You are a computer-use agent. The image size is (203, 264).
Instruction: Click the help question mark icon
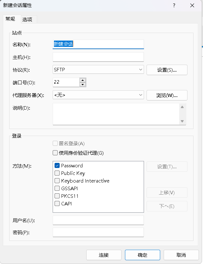[x=174, y=5]
